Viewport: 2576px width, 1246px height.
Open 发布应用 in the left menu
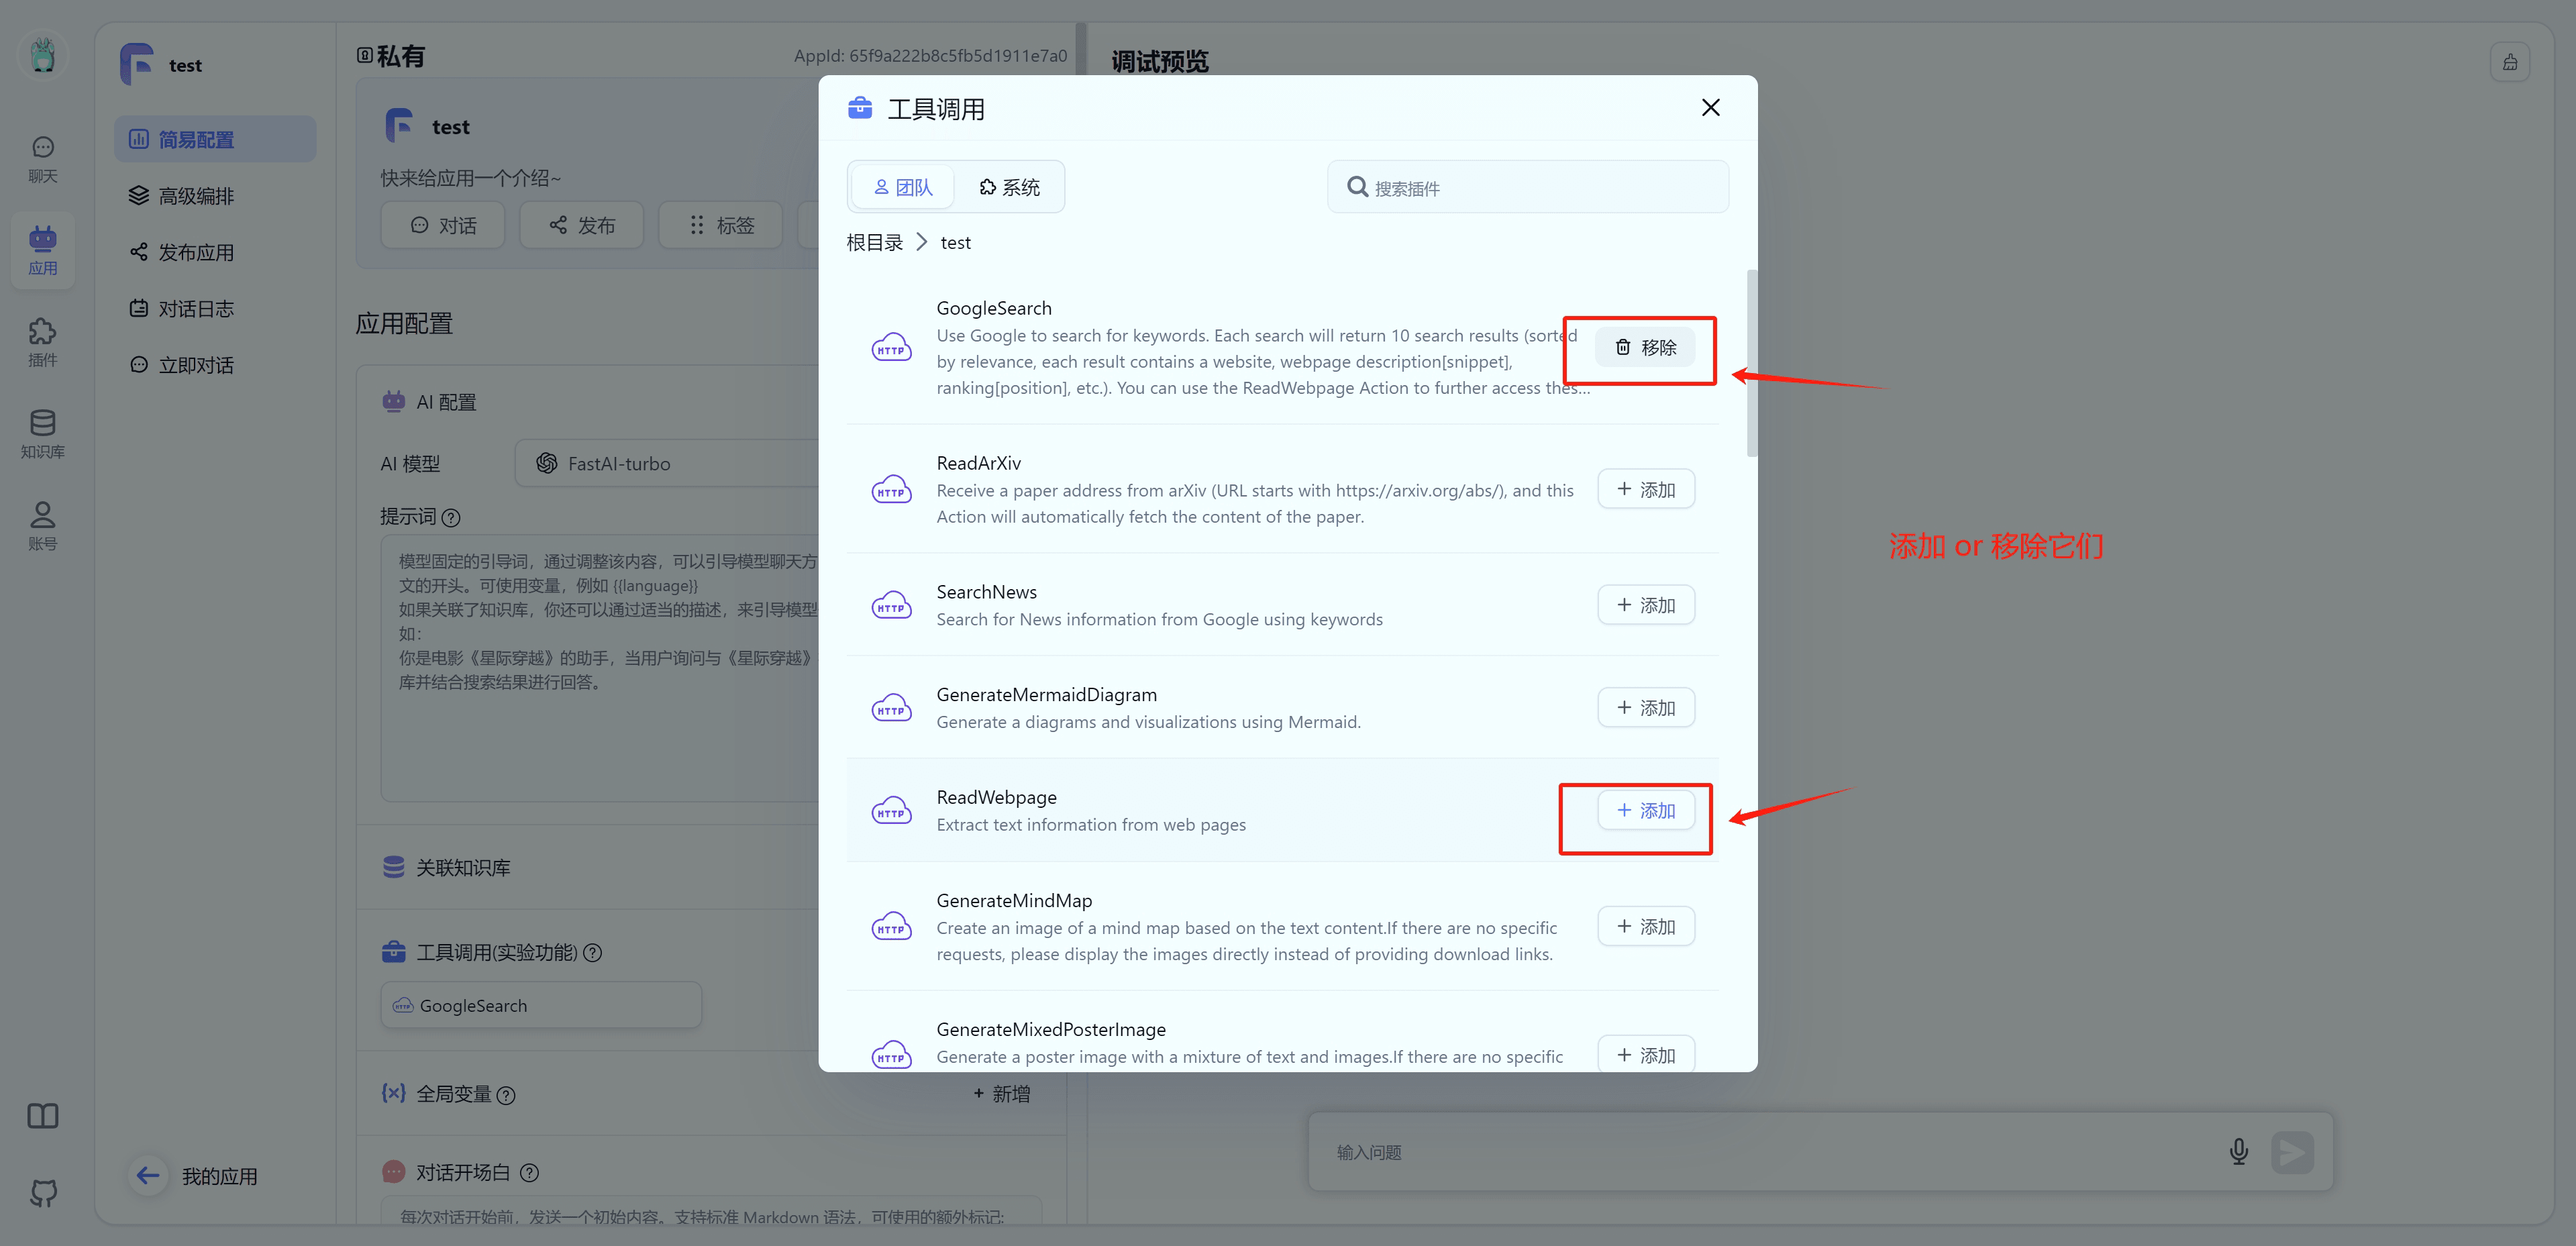tap(196, 252)
